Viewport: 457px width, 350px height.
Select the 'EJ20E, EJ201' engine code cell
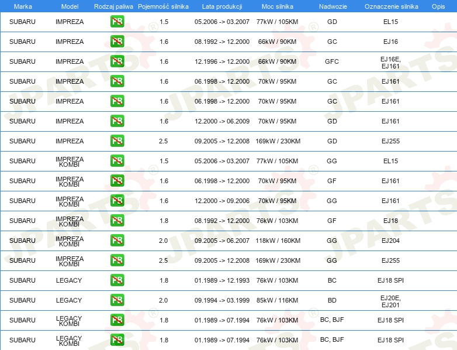[390, 301]
